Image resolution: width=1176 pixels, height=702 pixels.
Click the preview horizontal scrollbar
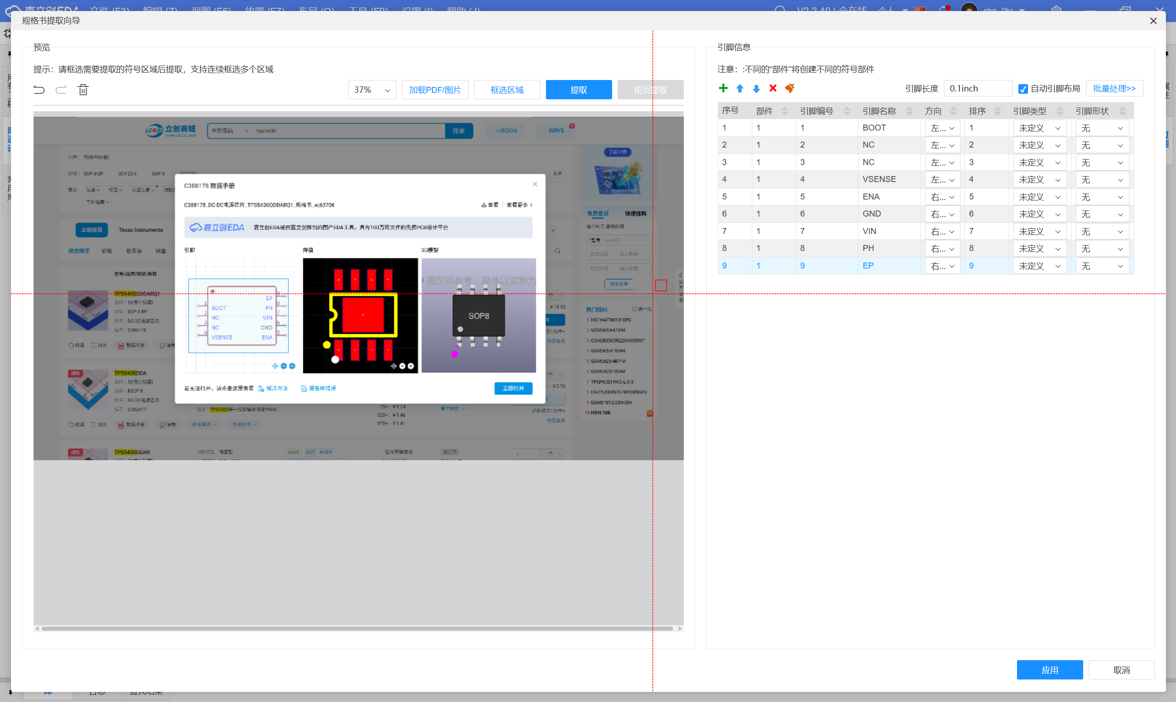click(357, 628)
